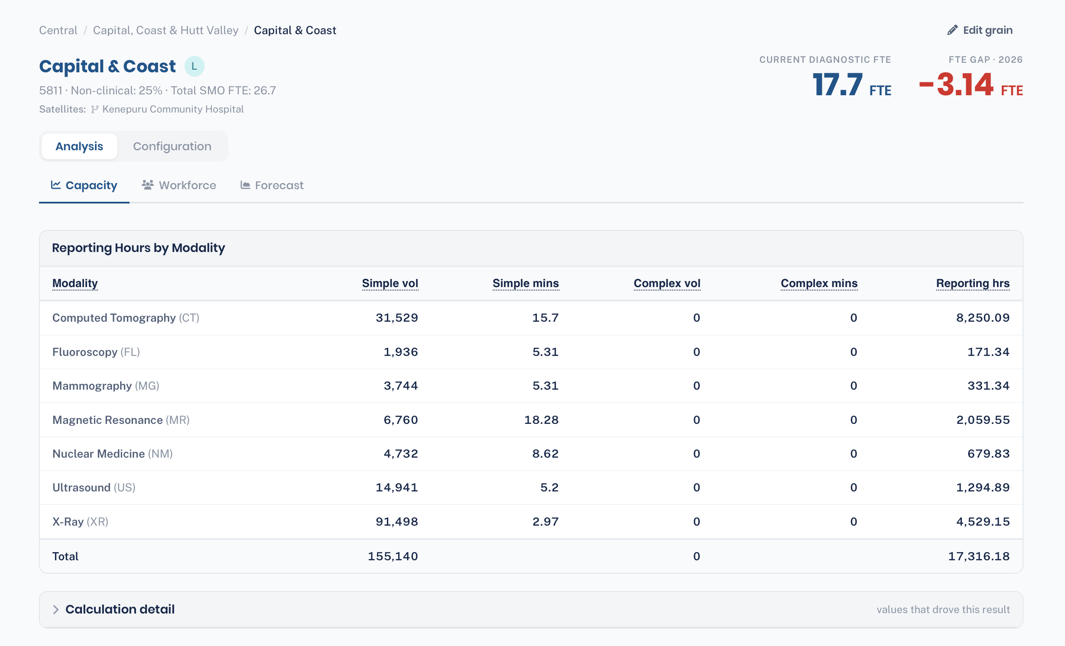The height and width of the screenshot is (646, 1065).
Task: Sort by Complex vol column header
Action: 667,283
